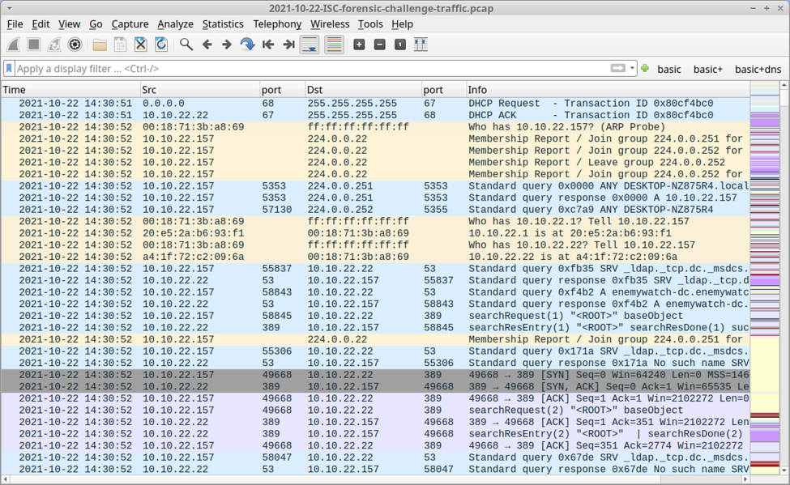
Task: Open the Analyze menu
Action: point(175,24)
